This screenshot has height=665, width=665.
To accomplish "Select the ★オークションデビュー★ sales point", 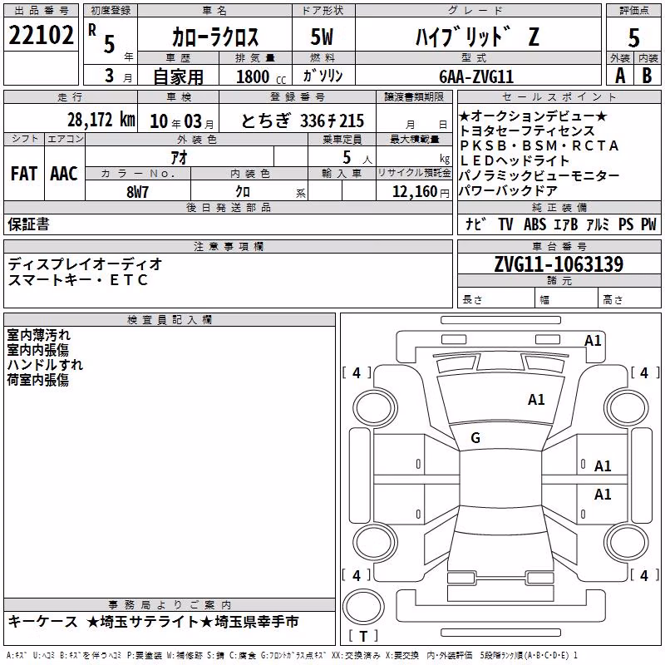I will click(533, 116).
